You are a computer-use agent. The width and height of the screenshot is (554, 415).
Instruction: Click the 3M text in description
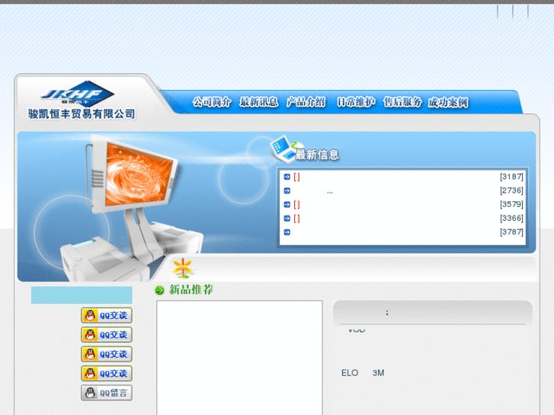click(379, 373)
